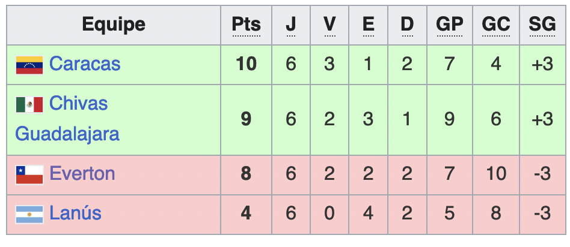Click the GC column header abbreviation

click(x=496, y=25)
